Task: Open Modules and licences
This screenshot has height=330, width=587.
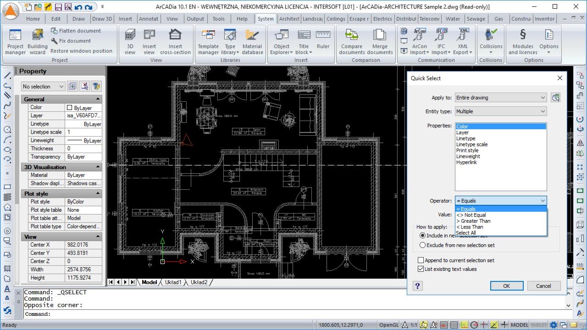Action: [523, 42]
